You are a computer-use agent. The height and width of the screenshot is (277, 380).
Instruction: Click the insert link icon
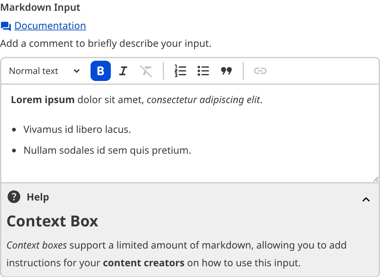pos(260,71)
